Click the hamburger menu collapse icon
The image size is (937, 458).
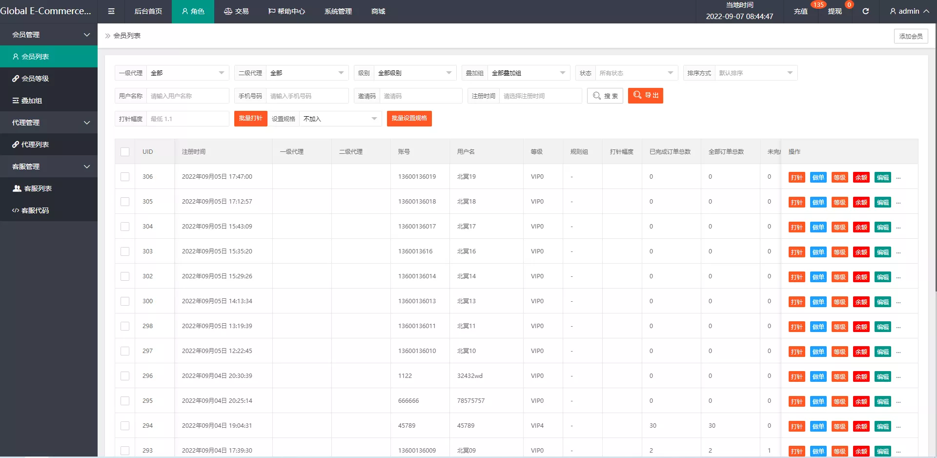(x=111, y=11)
